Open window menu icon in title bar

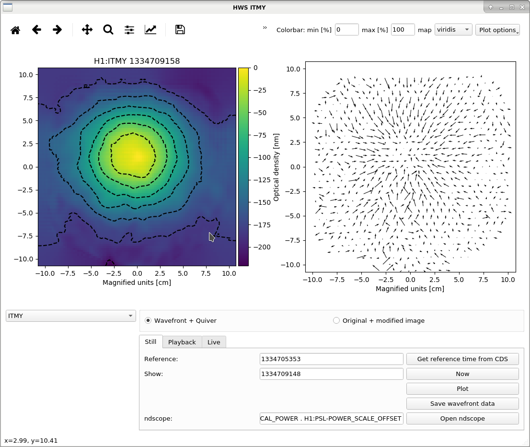tap(8, 7)
